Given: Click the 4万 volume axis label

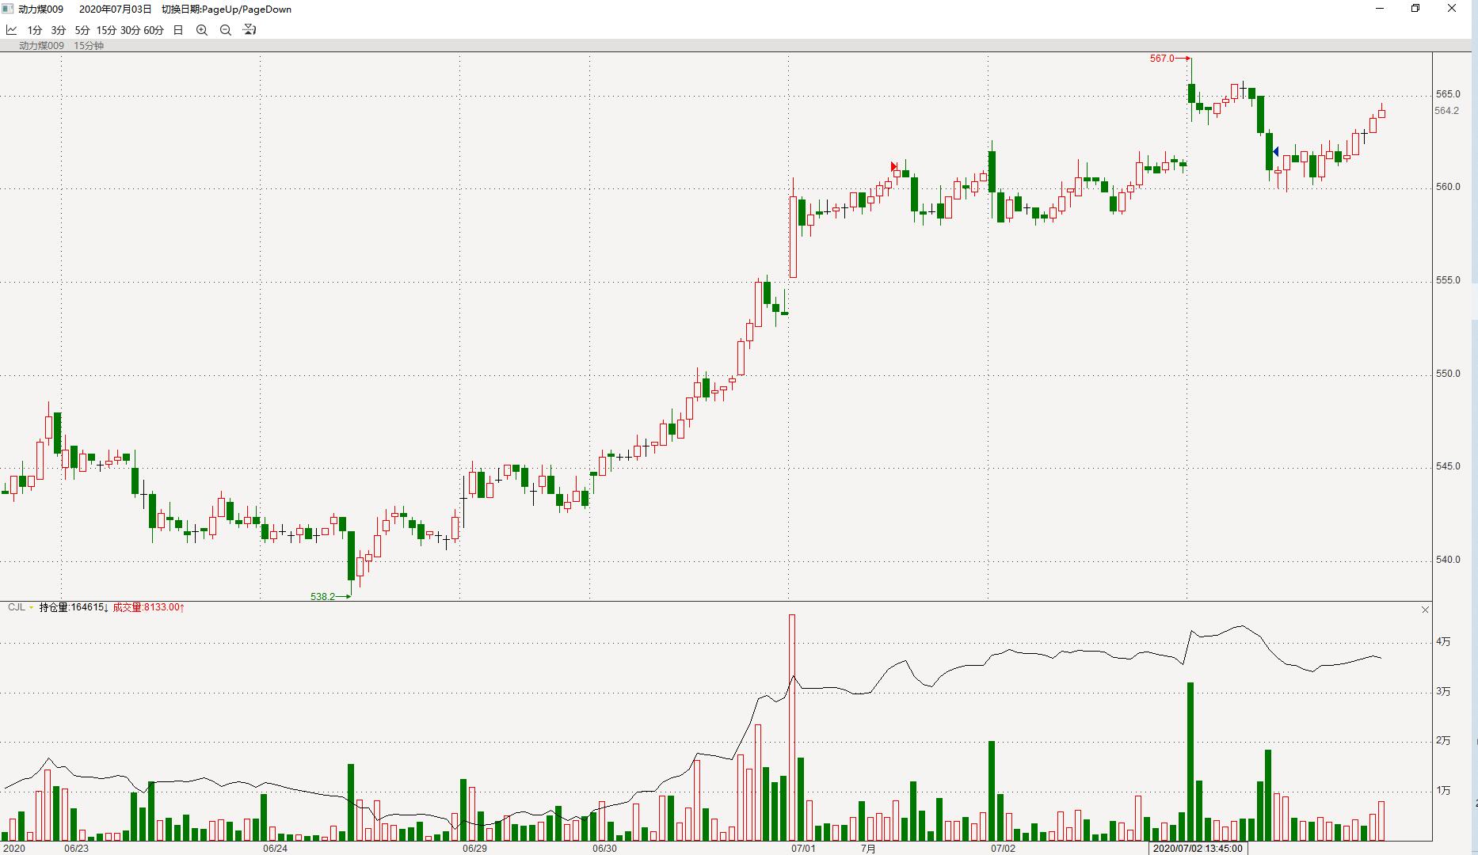Looking at the screenshot, I should (1444, 642).
